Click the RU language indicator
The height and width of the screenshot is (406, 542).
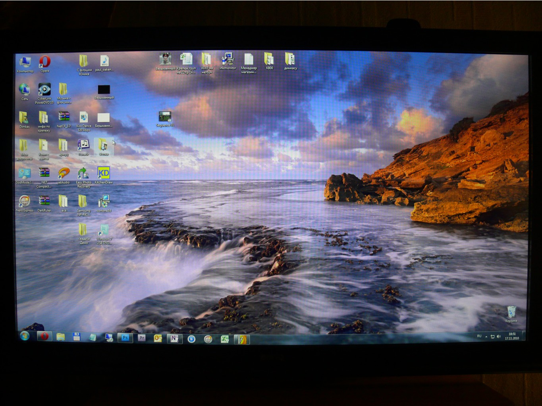click(479, 336)
